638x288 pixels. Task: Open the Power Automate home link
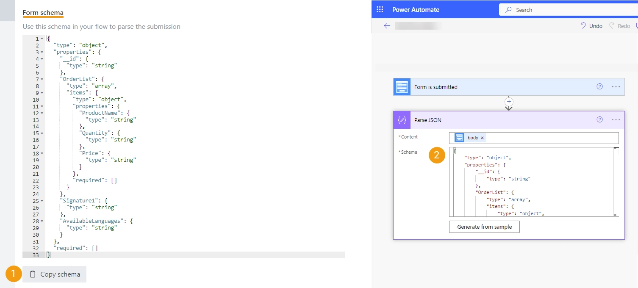coord(416,10)
